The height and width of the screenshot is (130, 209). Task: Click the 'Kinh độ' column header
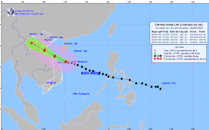click(x=174, y=32)
